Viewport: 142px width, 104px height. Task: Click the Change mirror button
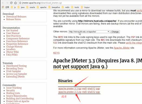pos(115,32)
